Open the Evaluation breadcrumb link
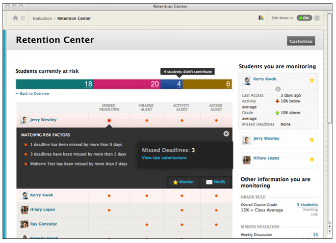 tap(42, 18)
